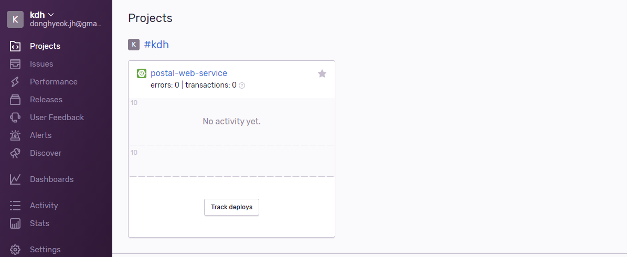Click the Dashboards chart icon
This screenshot has height=257, width=627.
pos(15,179)
